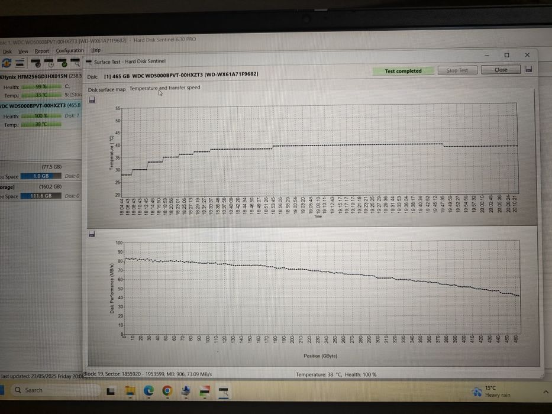Screen dimensions: 552x414
Task: Click the 1.0 GB free space bar
Action: click(41, 176)
